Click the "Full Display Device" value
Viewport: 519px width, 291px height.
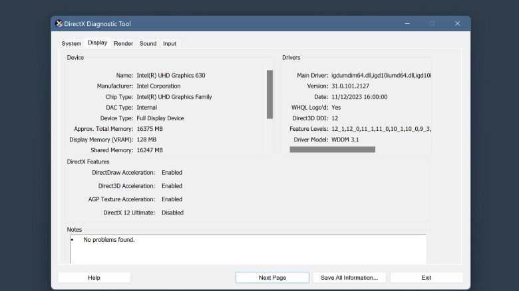(160, 118)
